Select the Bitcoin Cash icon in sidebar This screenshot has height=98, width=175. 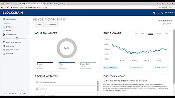click(x=4, y=35)
